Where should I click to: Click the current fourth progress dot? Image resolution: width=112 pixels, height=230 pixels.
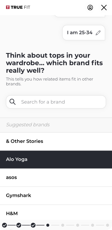[48, 225]
